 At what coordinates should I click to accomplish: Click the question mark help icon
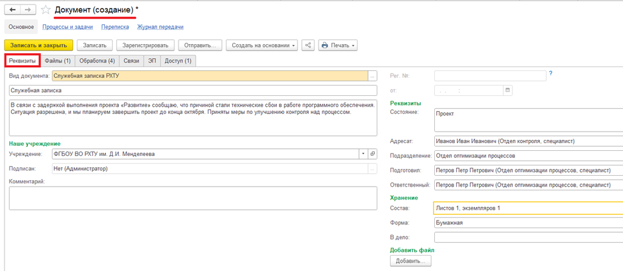tap(551, 74)
